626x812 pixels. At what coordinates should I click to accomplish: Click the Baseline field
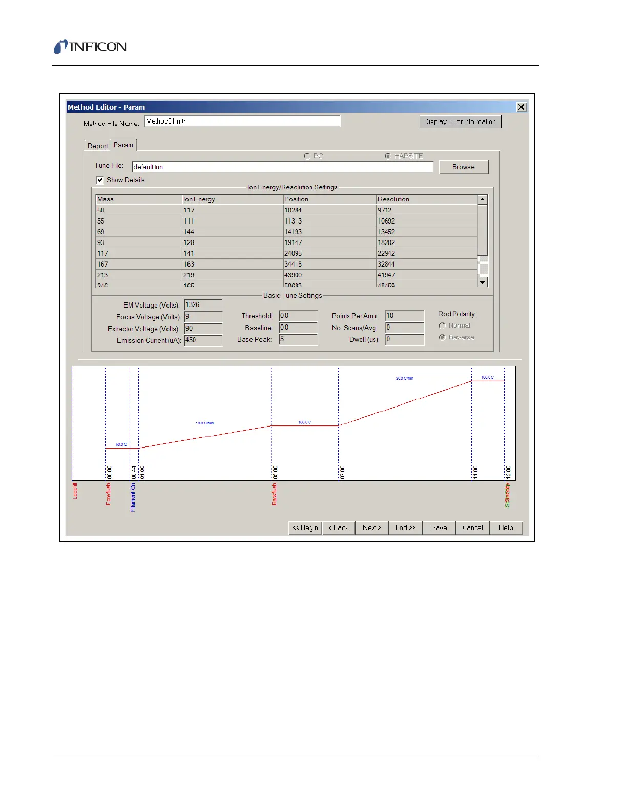298,328
